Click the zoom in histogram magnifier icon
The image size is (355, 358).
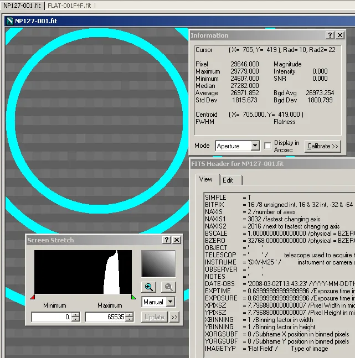tap(149, 287)
